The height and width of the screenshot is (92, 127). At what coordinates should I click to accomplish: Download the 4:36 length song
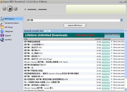click(x=119, y=68)
